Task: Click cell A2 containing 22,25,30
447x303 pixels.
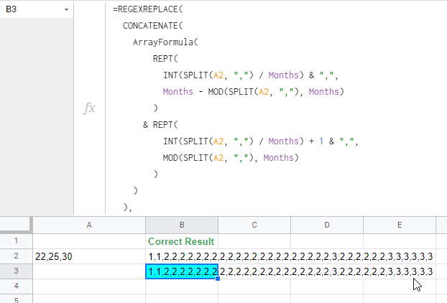Action: click(x=89, y=256)
